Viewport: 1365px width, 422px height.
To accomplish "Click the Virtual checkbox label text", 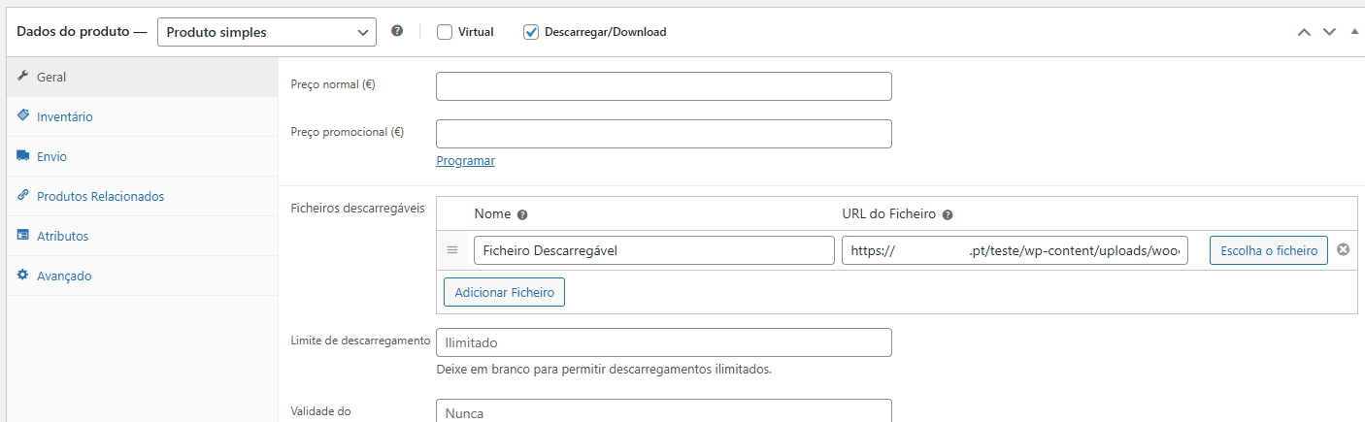I will pyautogui.click(x=476, y=32).
